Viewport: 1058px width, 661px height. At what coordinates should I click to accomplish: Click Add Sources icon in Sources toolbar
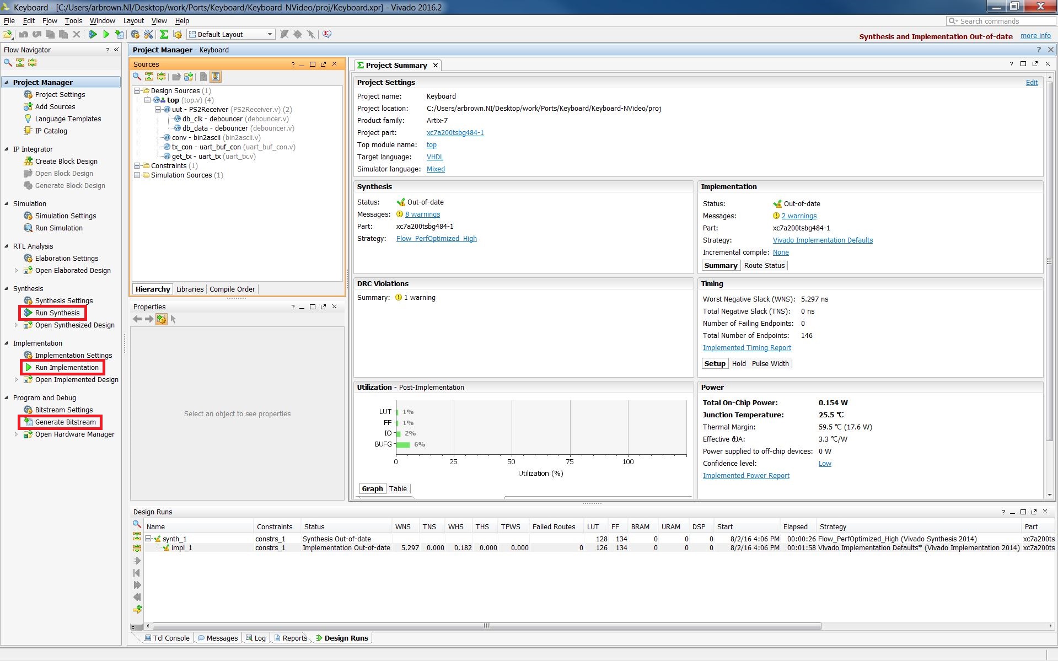click(189, 77)
